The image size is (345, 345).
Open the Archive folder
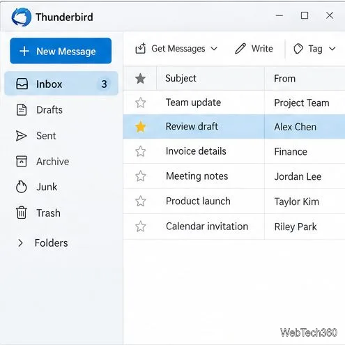(x=53, y=162)
